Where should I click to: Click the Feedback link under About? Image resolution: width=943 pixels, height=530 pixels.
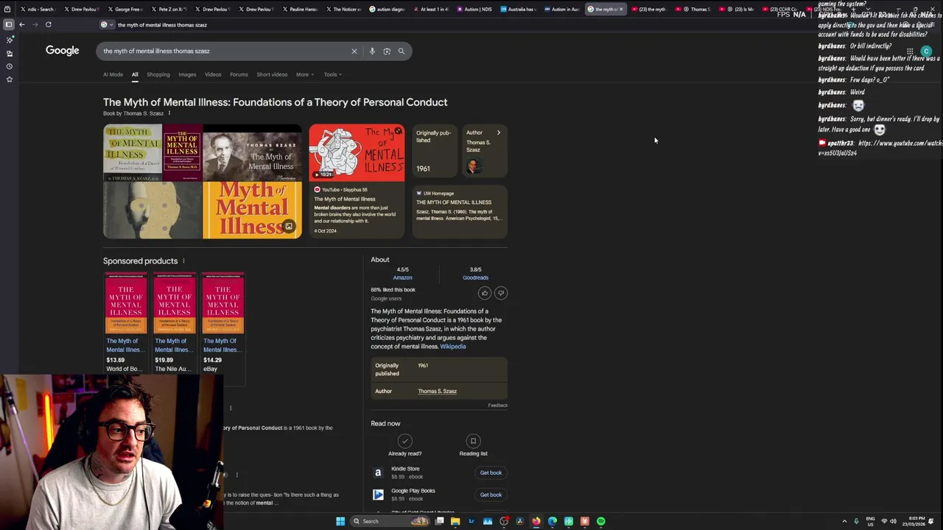click(x=497, y=406)
